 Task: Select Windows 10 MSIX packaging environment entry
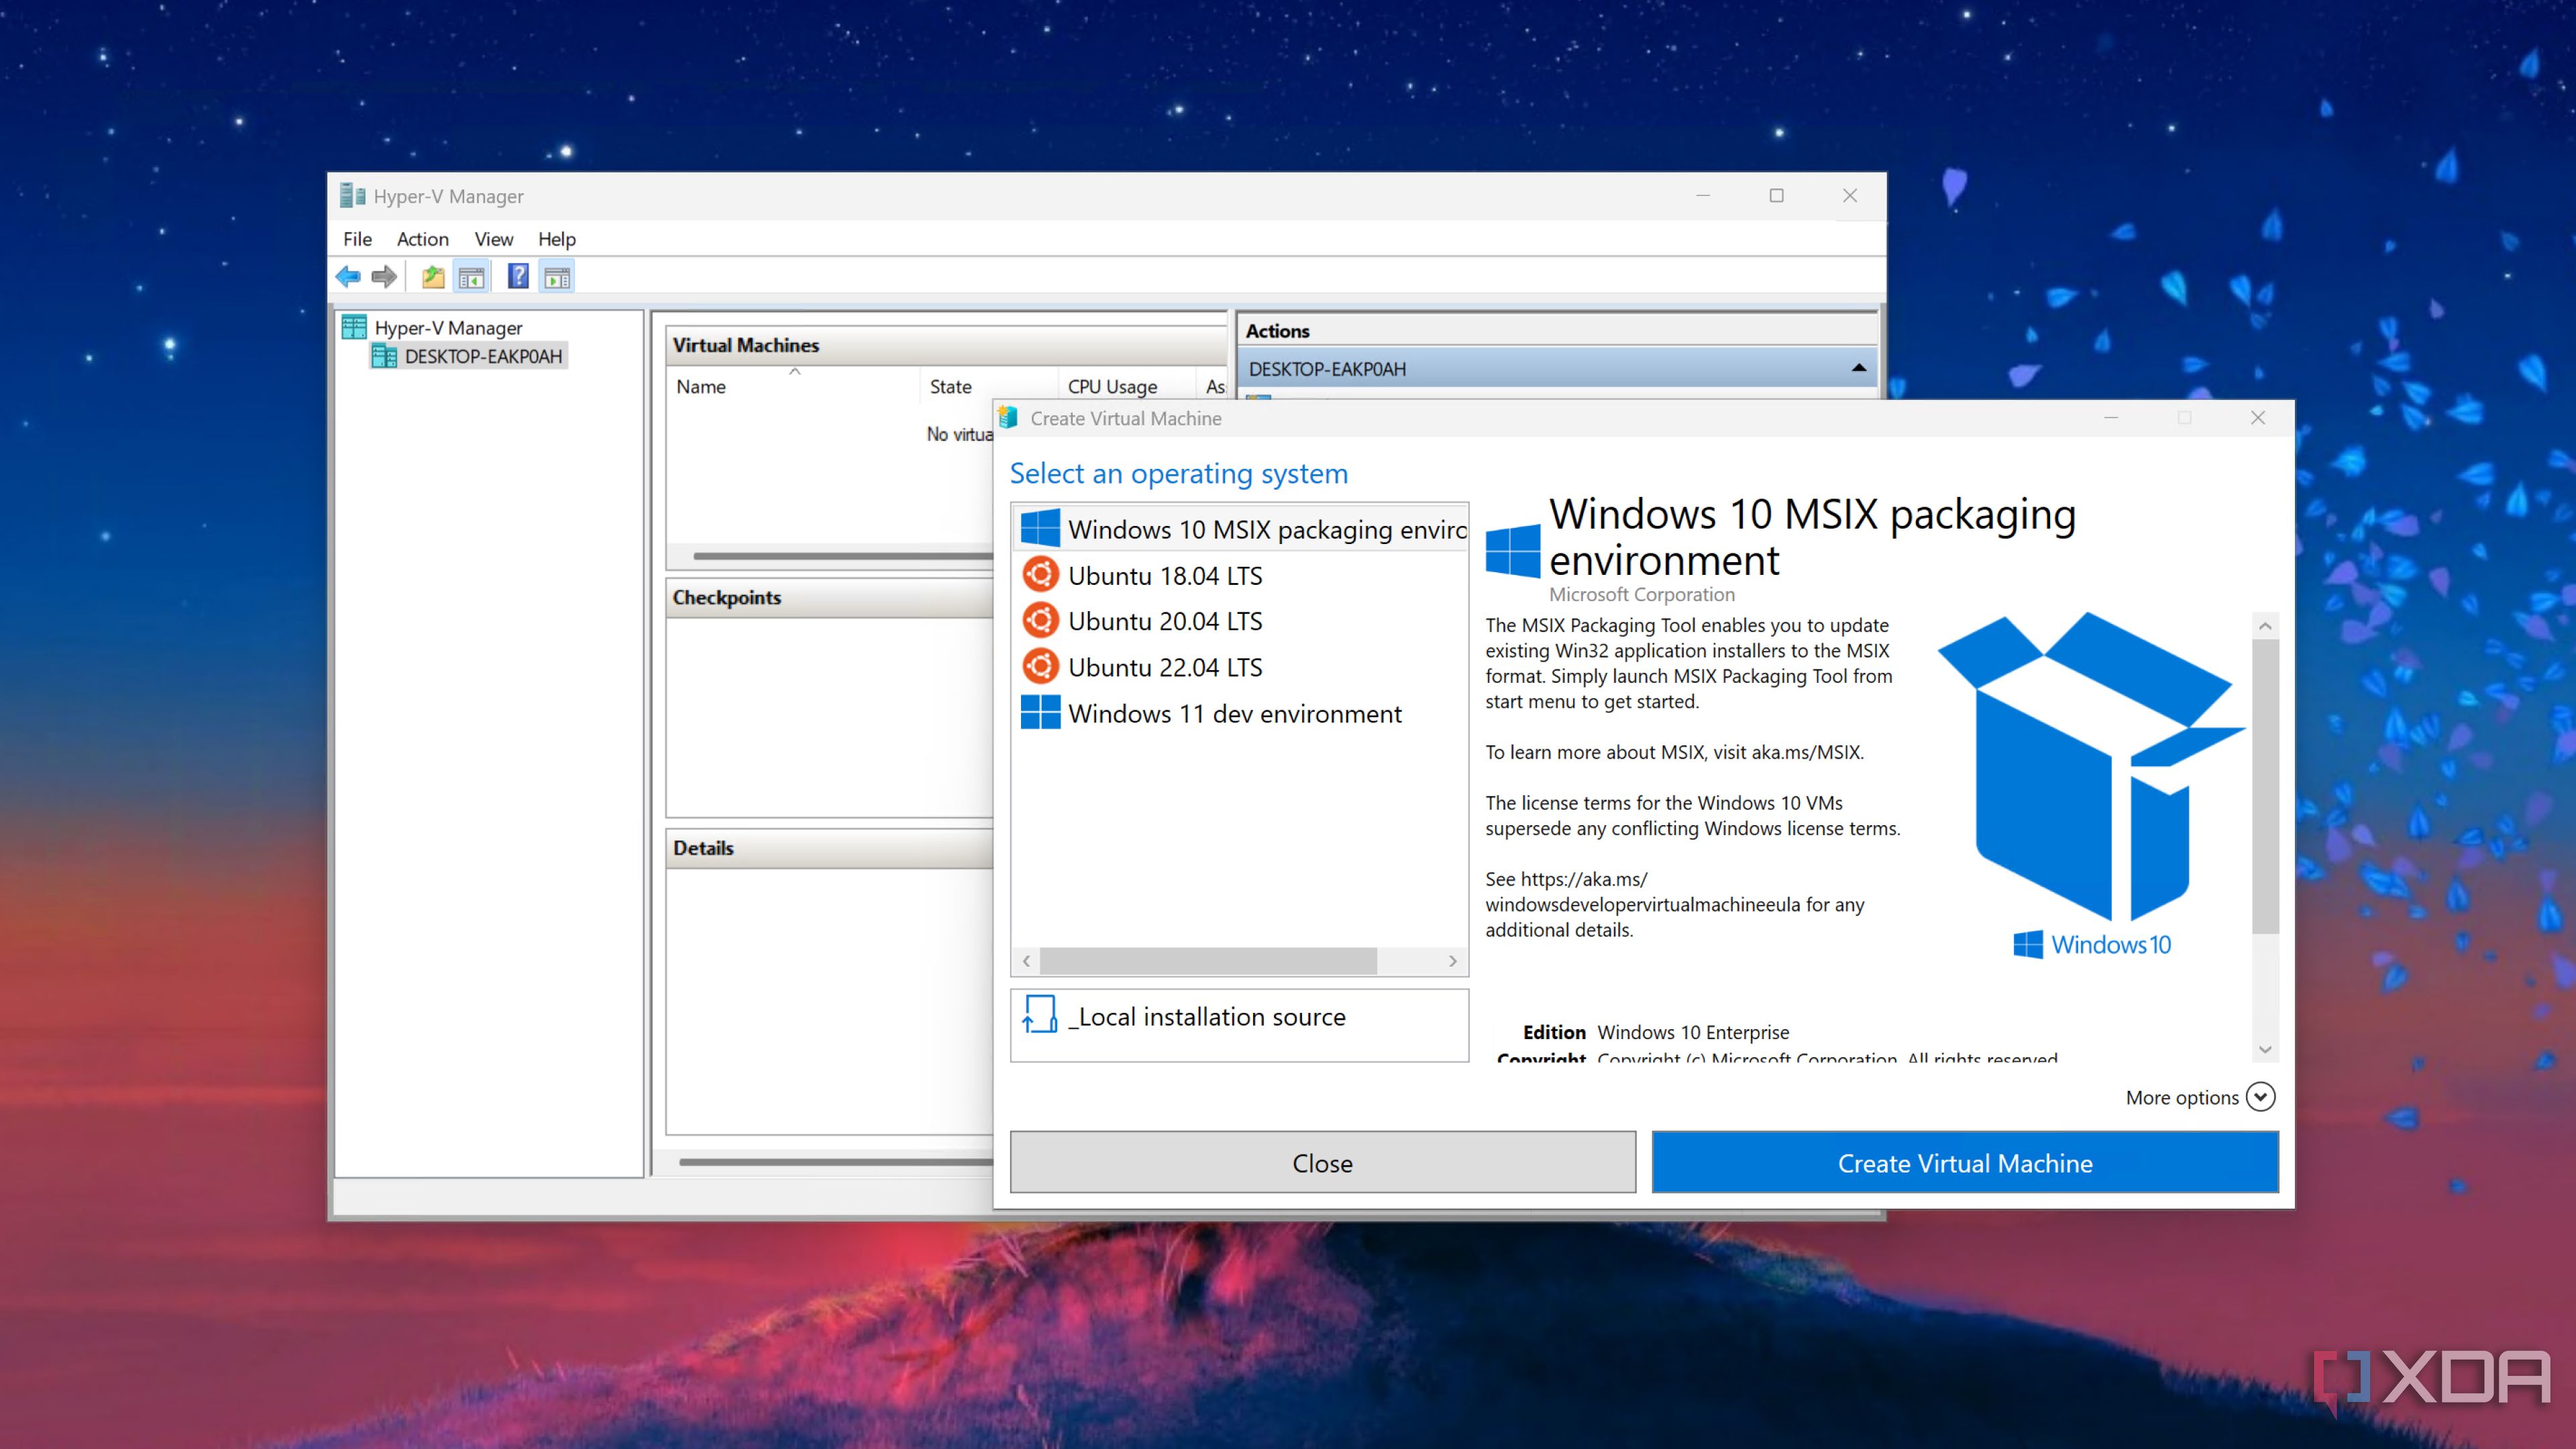pos(1239,529)
